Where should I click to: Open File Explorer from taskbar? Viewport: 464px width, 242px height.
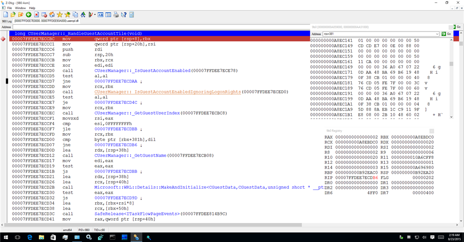point(41,237)
